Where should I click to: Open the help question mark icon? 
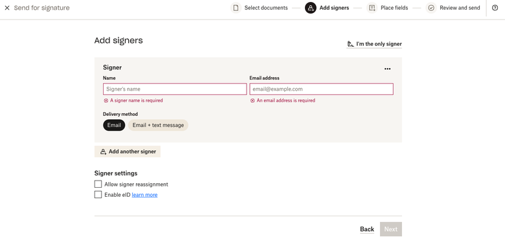[495, 8]
